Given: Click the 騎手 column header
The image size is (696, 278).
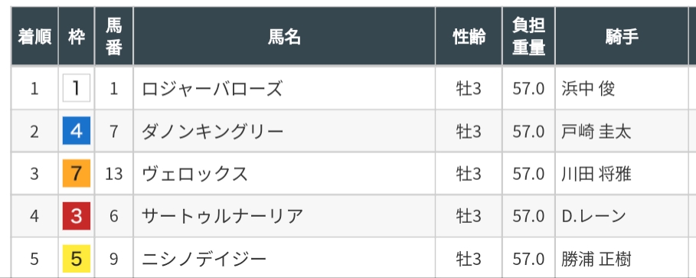Looking at the screenshot, I should coord(622,37).
